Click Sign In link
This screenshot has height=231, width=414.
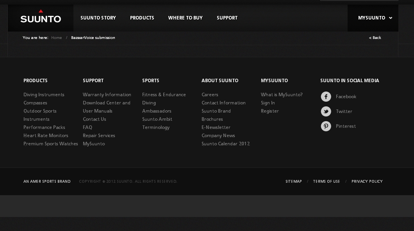(268, 103)
